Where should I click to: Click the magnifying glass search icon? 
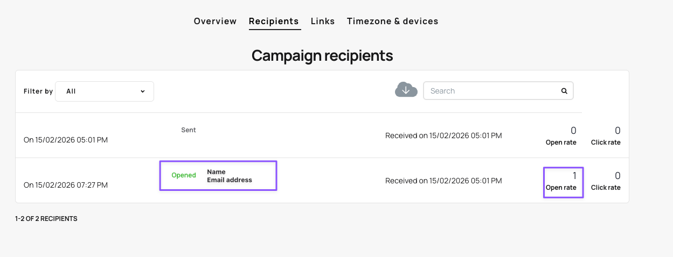pos(564,91)
